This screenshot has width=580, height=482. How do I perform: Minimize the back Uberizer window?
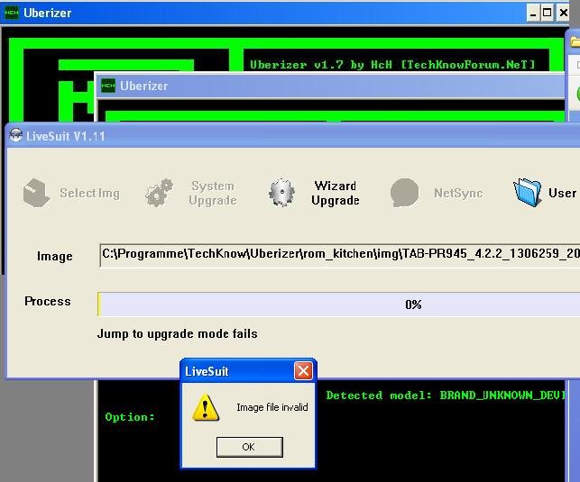533,14
